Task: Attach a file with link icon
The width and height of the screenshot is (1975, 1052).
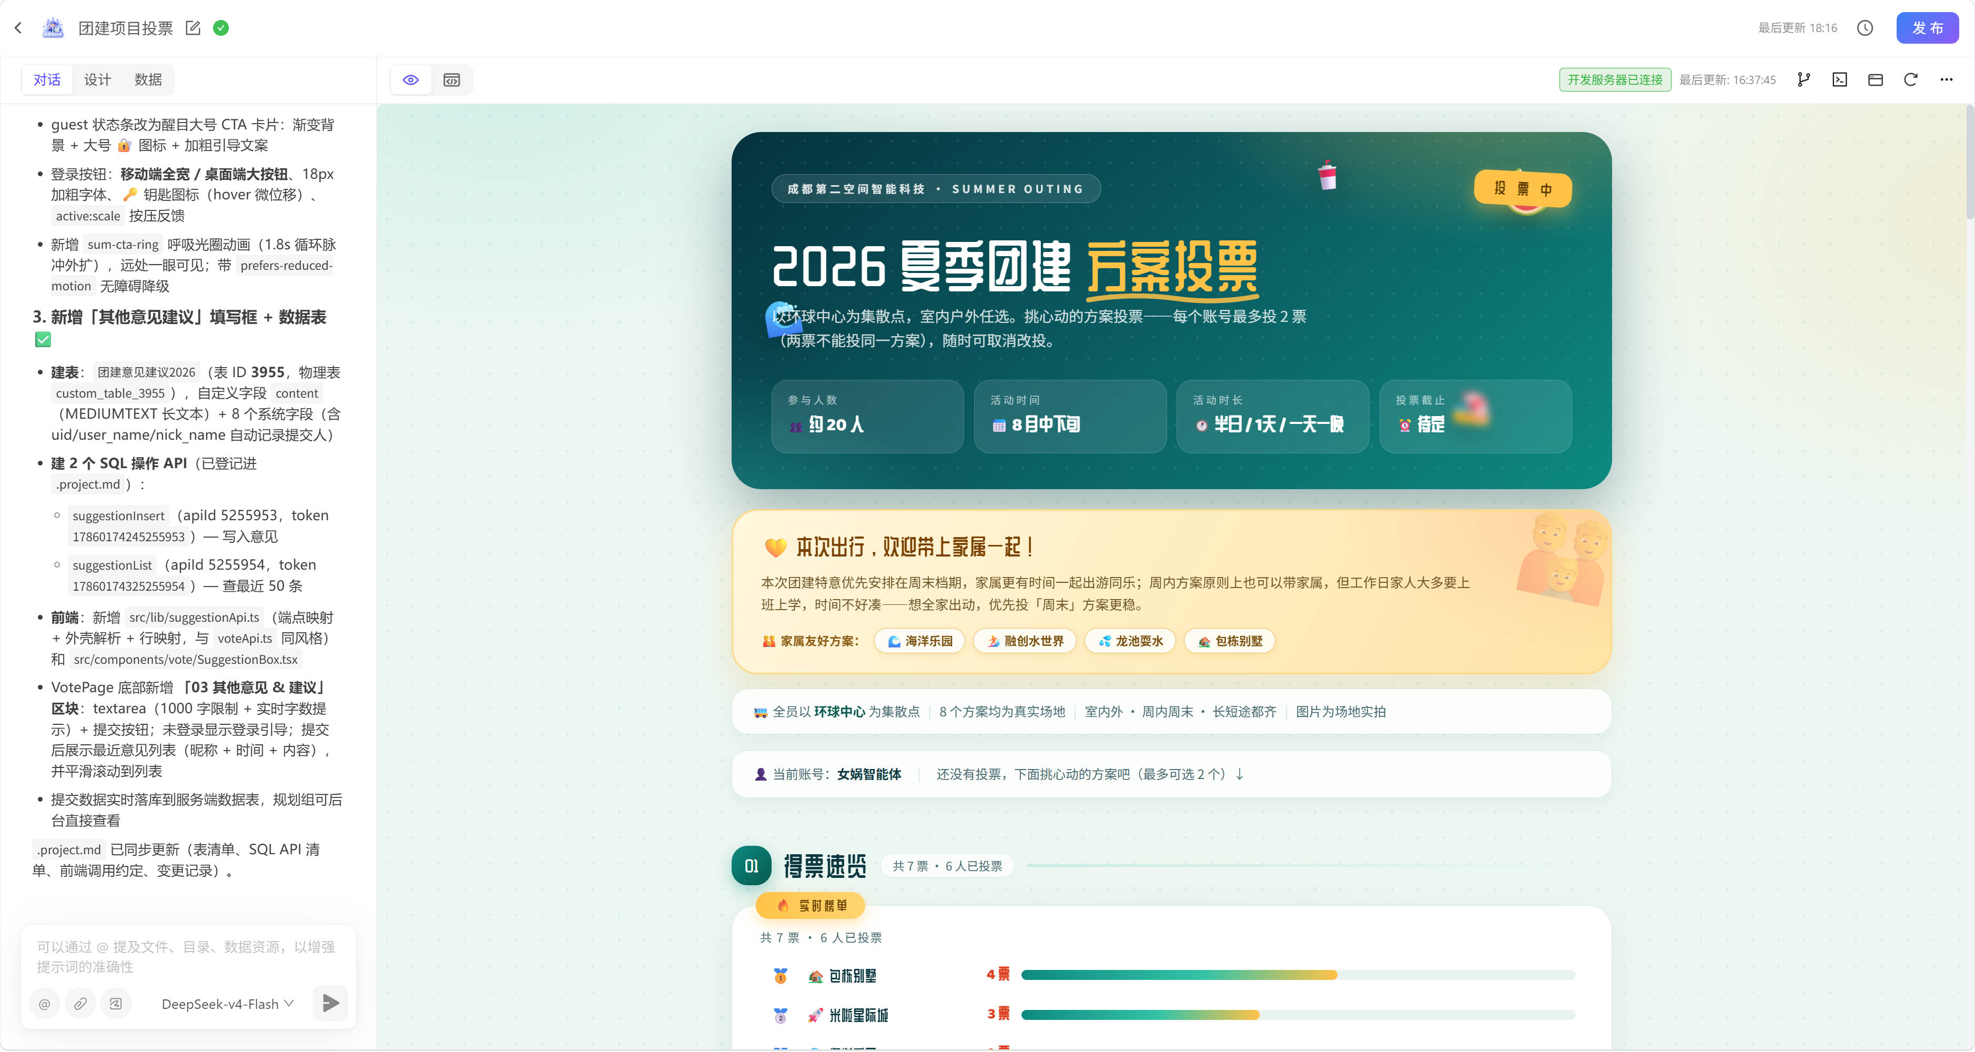Action: (x=80, y=1004)
